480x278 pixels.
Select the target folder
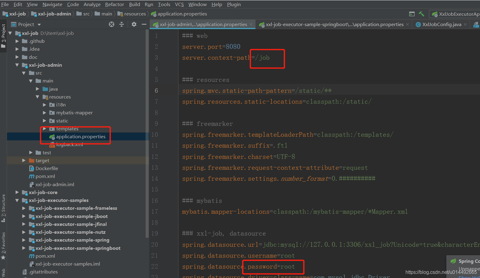coord(42,161)
